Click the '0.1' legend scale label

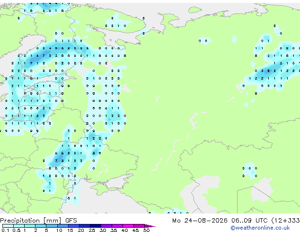(x=5, y=230)
